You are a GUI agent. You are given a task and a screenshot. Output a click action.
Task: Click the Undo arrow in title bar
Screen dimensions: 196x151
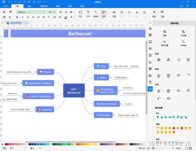(9, 2)
